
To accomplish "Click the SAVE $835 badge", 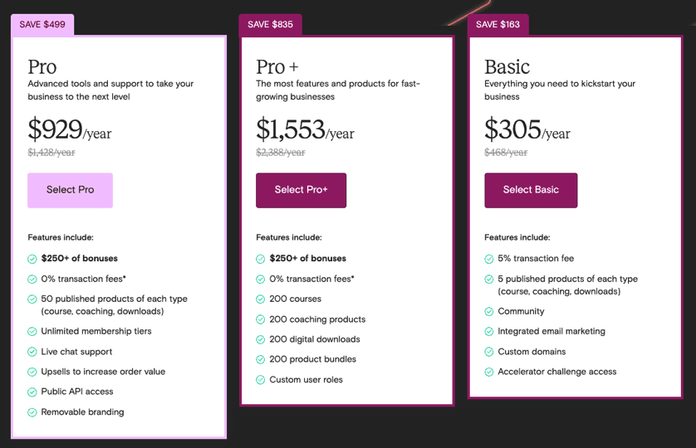I will click(270, 24).
